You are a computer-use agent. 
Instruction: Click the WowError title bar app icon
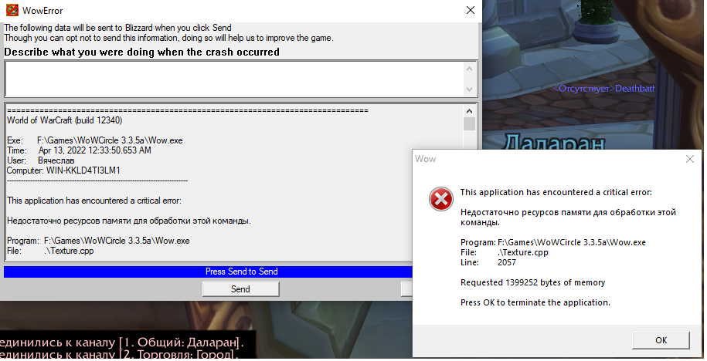click(11, 11)
